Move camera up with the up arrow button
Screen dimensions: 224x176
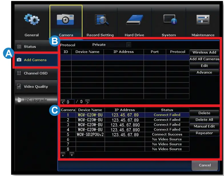click(63, 155)
